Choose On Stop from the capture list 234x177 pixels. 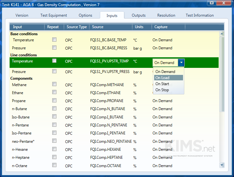tap(169, 90)
